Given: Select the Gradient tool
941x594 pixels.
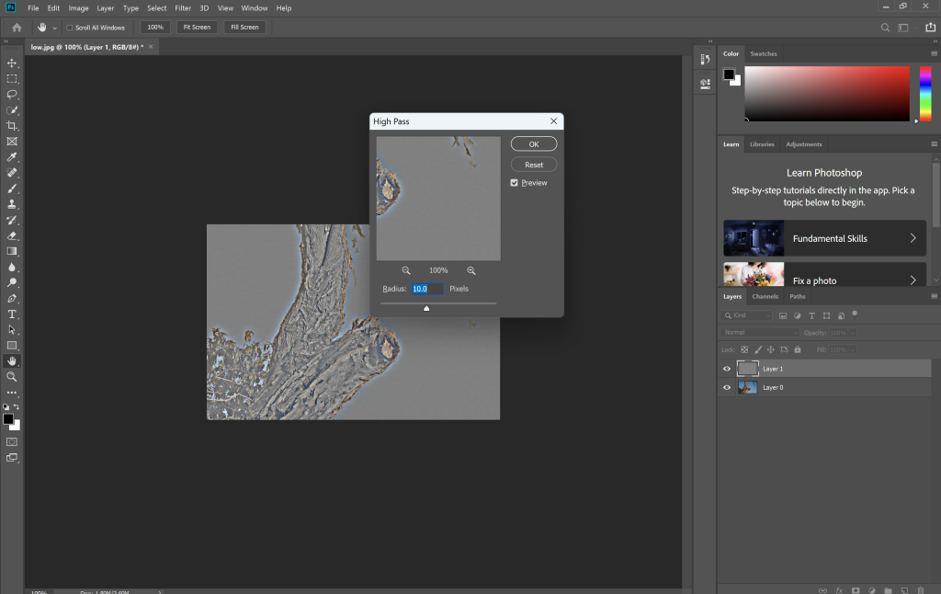Looking at the screenshot, I should (11, 251).
